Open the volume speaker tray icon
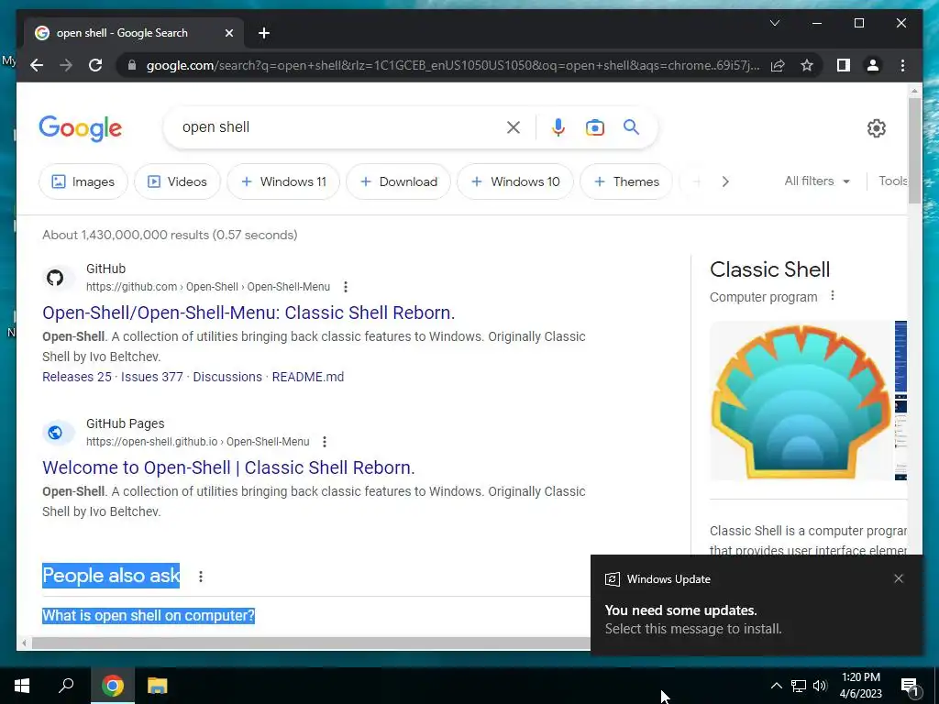939x704 pixels. 820,686
